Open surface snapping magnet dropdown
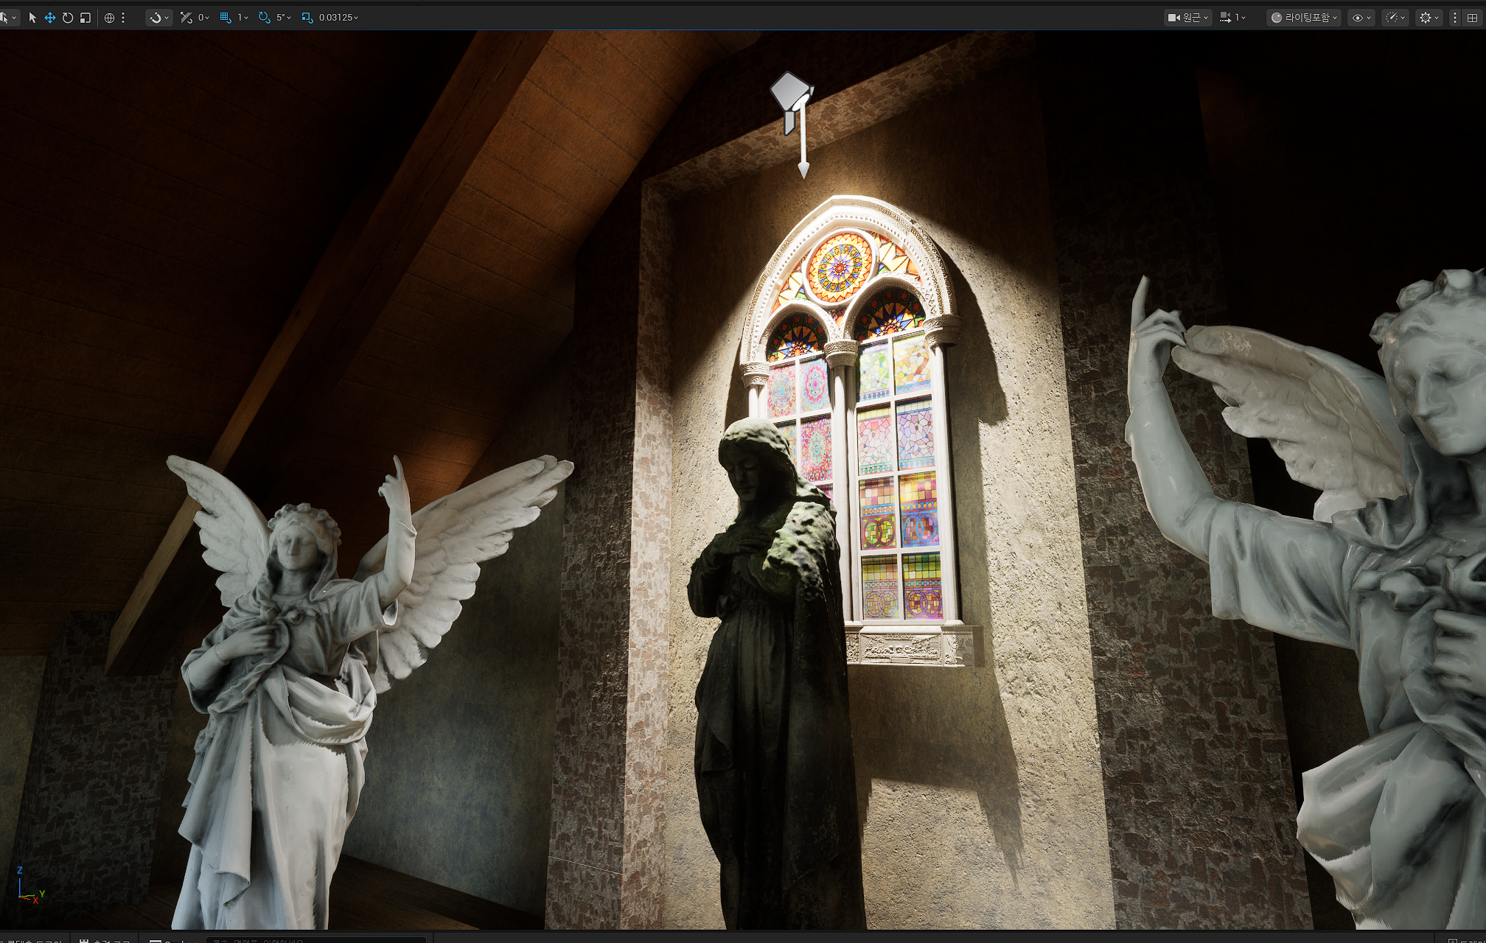Image resolution: width=1486 pixels, height=943 pixels. [158, 18]
